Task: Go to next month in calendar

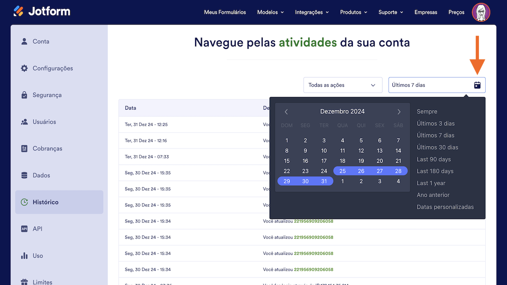Action: [399, 112]
